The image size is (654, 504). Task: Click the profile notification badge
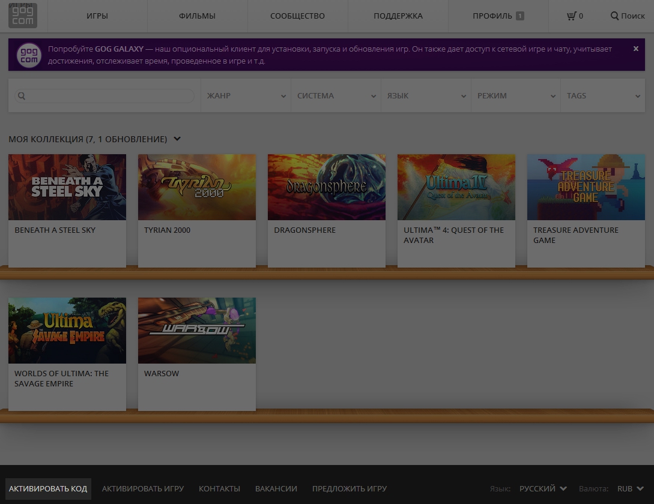[x=519, y=16]
